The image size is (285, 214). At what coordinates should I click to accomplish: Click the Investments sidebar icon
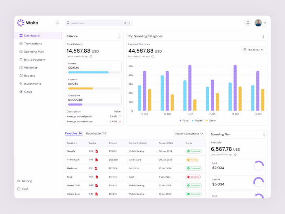point(21,84)
